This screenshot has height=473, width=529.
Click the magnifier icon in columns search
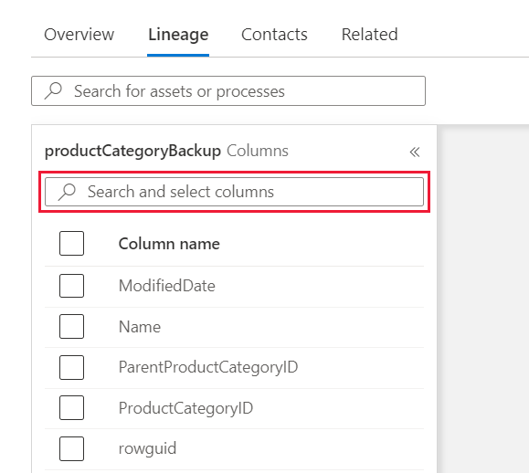[67, 192]
